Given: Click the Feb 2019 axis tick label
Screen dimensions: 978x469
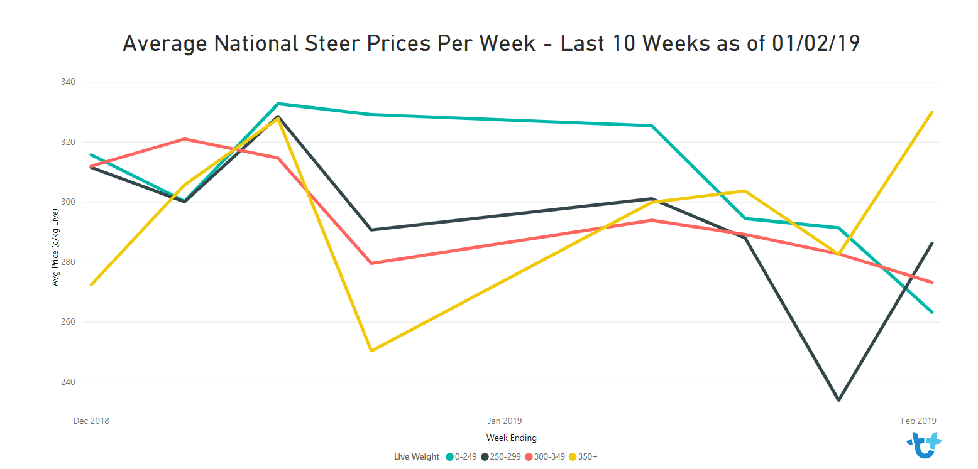Looking at the screenshot, I should tap(918, 421).
